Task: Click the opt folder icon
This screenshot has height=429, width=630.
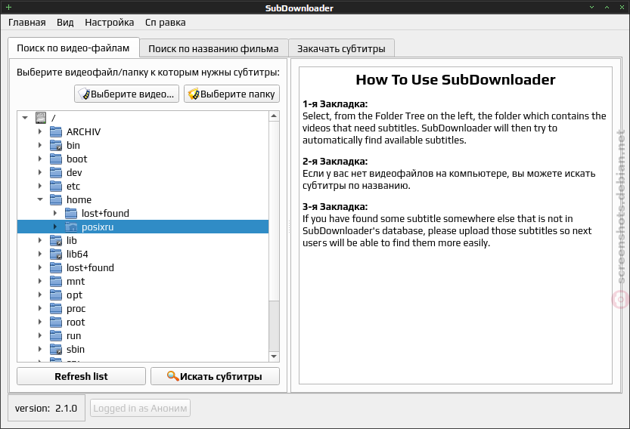Action: click(x=56, y=295)
